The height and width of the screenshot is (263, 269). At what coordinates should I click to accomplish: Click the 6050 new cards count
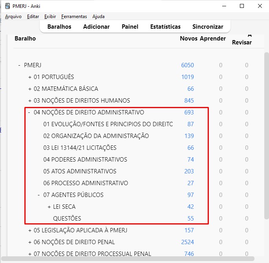(x=188, y=65)
